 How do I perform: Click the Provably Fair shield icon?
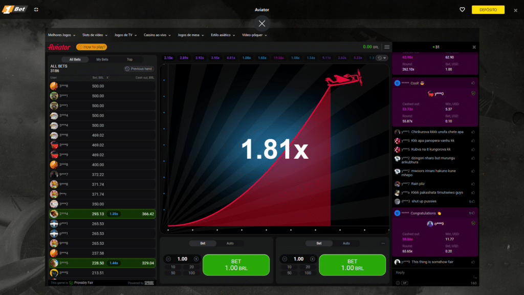tap(71, 283)
